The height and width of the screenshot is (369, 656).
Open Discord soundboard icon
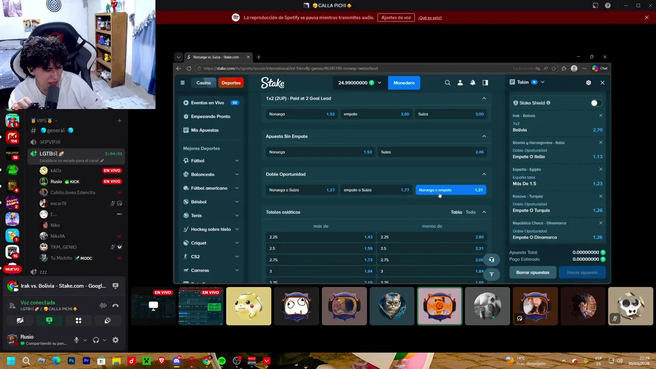coord(108,320)
